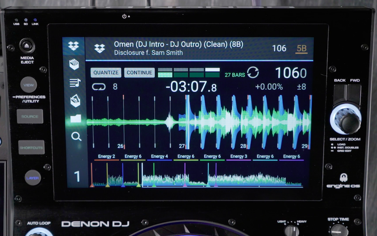Image resolution: width=377 pixels, height=236 pixels.
Task: Toggle the CONTINUE playback button
Action: click(139, 73)
